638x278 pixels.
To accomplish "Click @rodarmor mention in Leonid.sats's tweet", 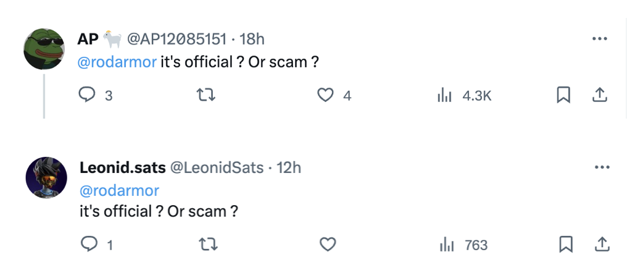I will (120, 190).
